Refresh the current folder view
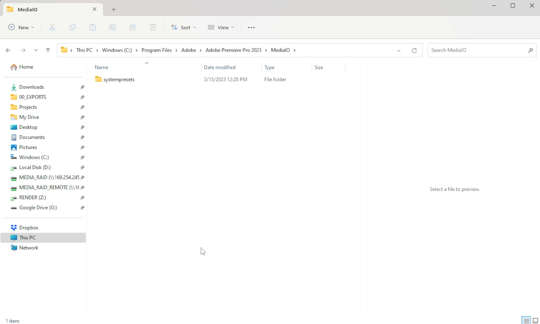Screen dimensions: 540x324 [x=414, y=50]
